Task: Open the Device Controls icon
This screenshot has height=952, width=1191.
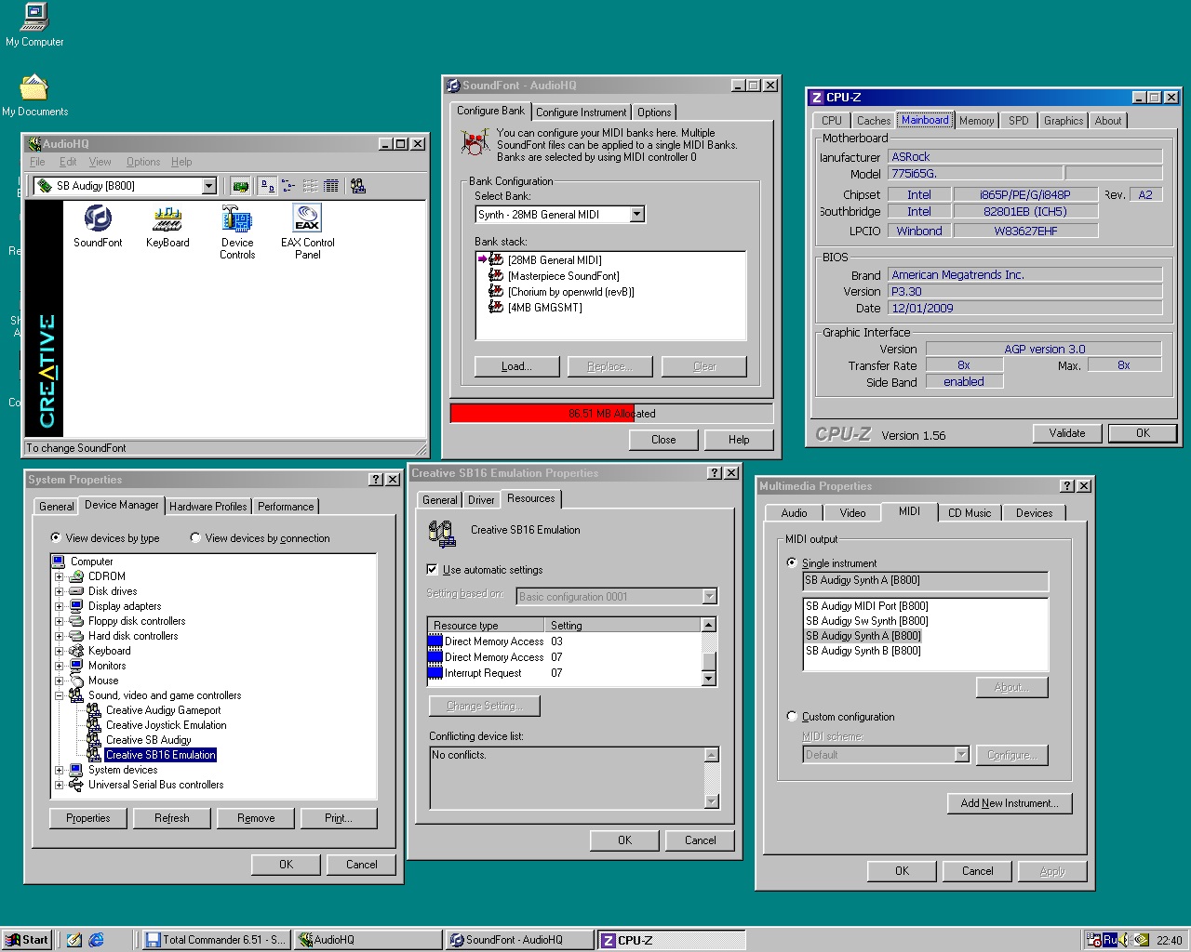Action: 237,219
